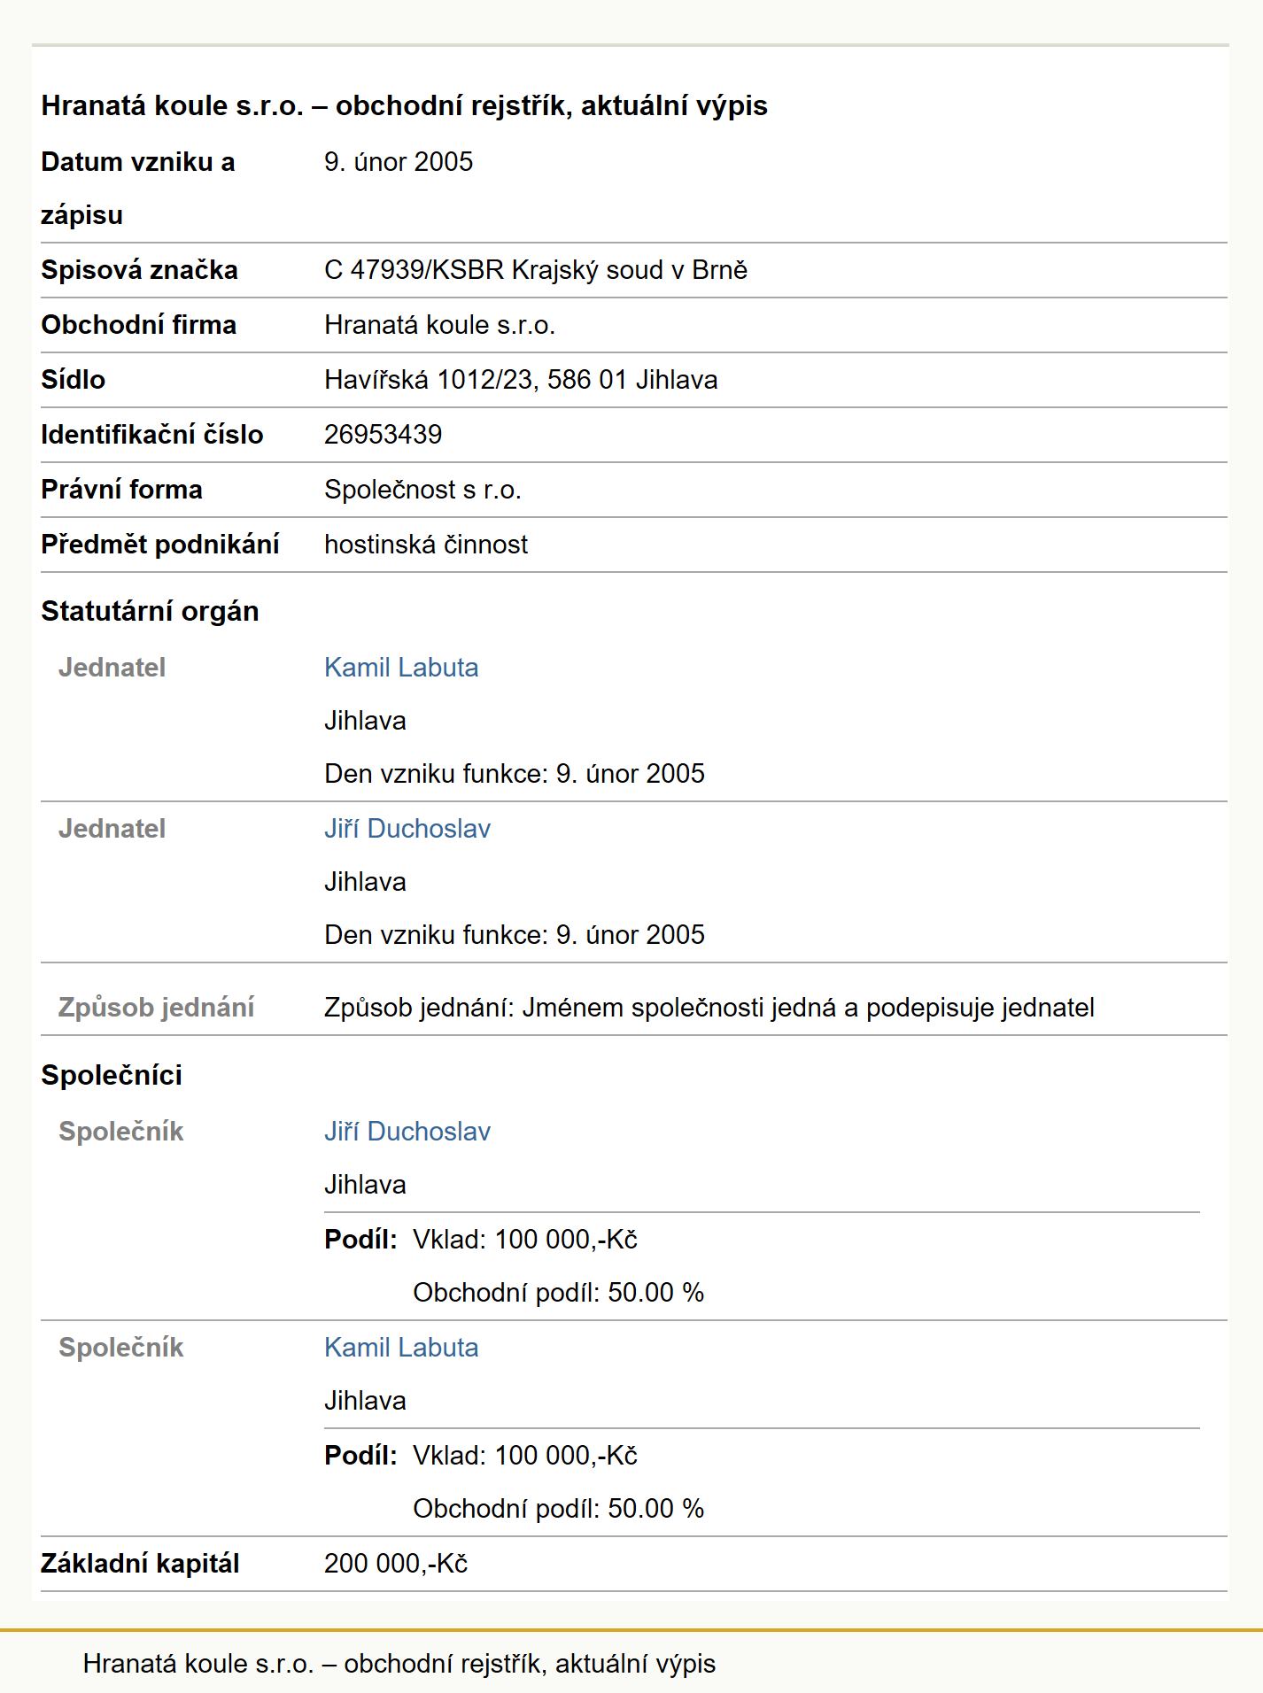Click the Obchodní firma label
This screenshot has width=1263, height=1693.
[x=139, y=325]
